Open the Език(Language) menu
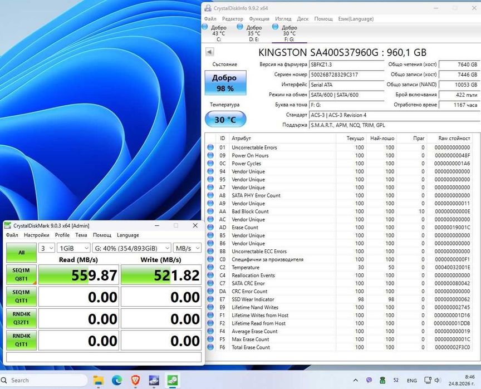The height and width of the screenshot is (389, 481). 356,19
